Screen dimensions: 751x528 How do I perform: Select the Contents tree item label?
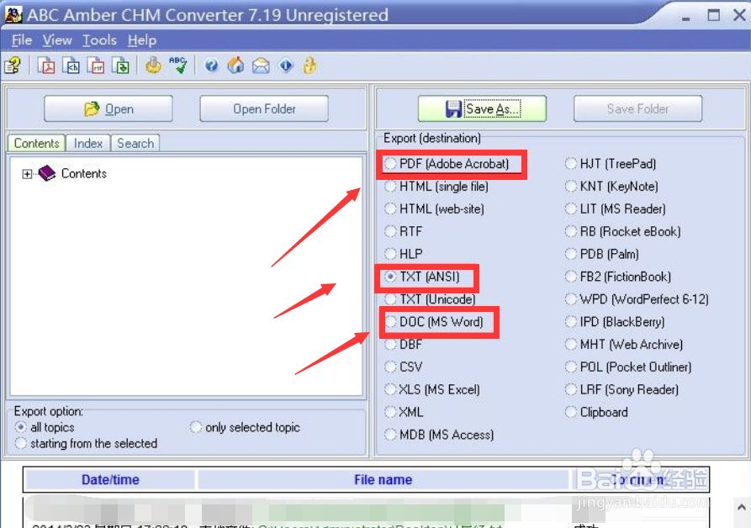coord(84,173)
